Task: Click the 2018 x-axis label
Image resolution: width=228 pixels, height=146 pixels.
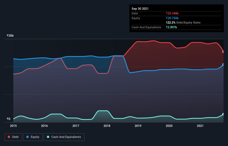Action: (107, 126)
